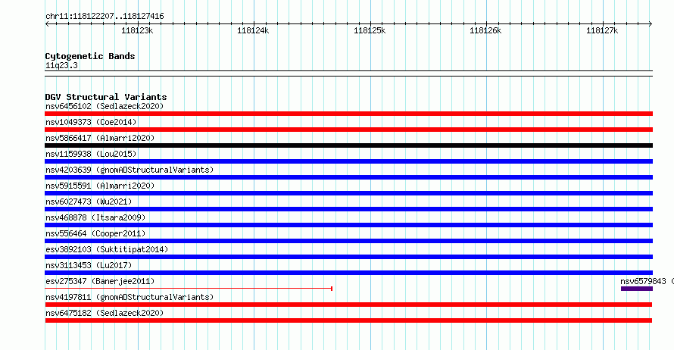Click the esv3892103 (Suktitipat2014) label

coord(107,249)
